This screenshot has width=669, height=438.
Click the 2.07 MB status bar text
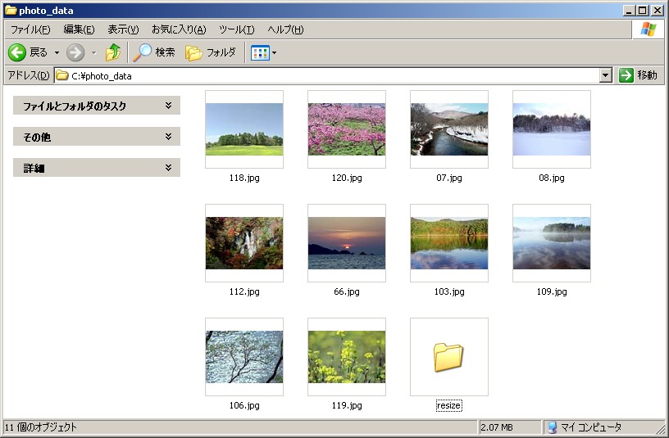[497, 427]
